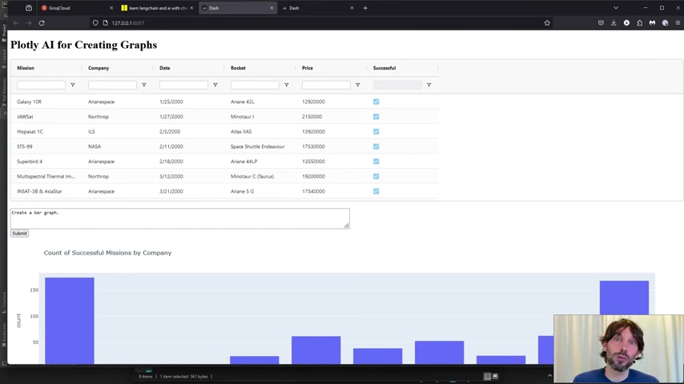Sort by Mission column header
The width and height of the screenshot is (684, 384).
[x=26, y=68]
